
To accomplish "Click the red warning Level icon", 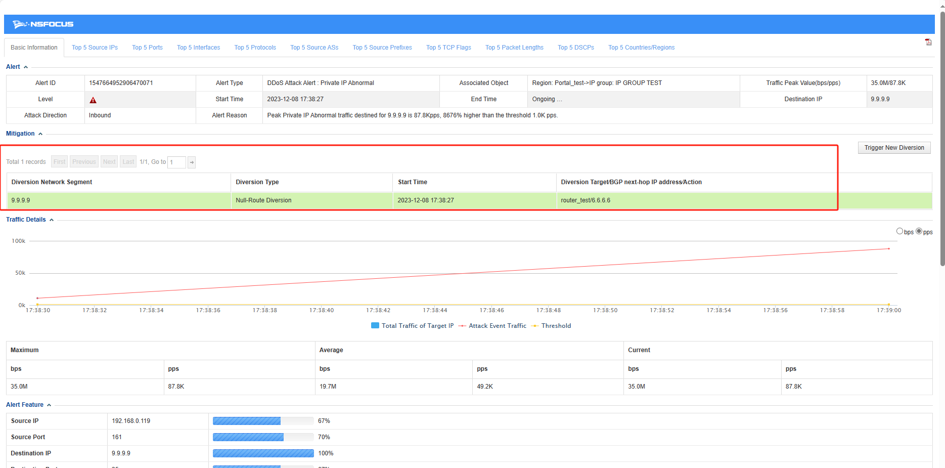I will click(x=93, y=100).
